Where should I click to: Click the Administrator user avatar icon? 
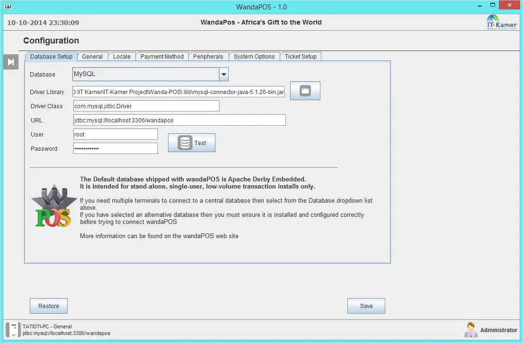click(x=470, y=330)
